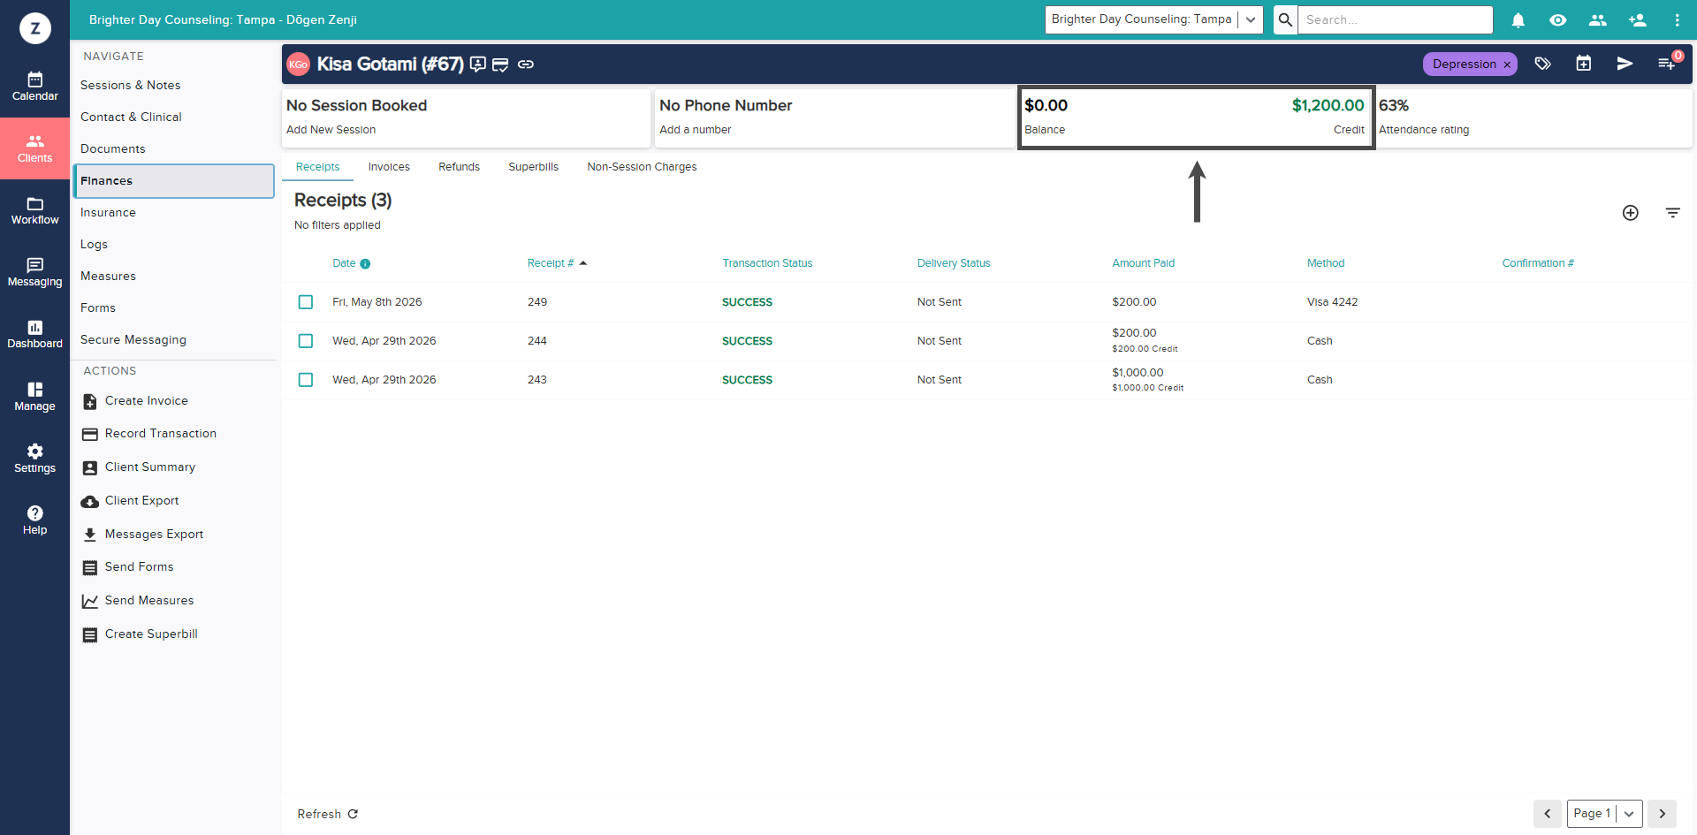Image resolution: width=1697 pixels, height=835 pixels.
Task: Open the tags icon in client header
Action: (x=1542, y=64)
